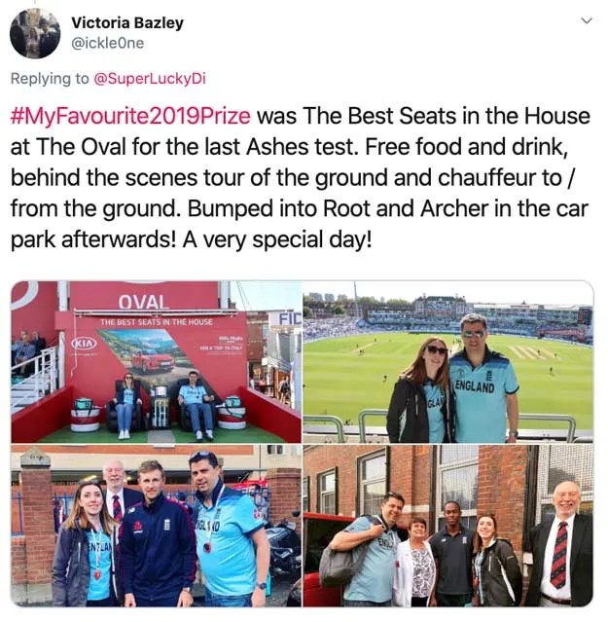Click the OVAL sign in first photo
Image resolution: width=608 pixels, height=622 pixels.
click(143, 303)
